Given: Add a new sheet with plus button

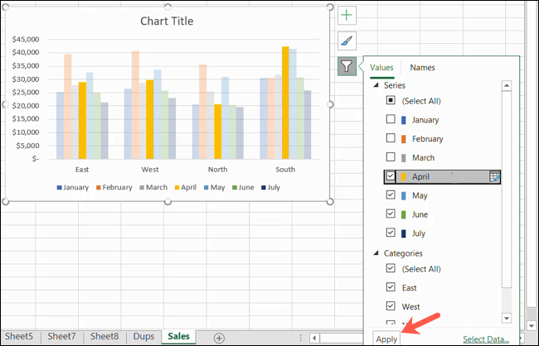Looking at the screenshot, I should pyautogui.click(x=219, y=338).
